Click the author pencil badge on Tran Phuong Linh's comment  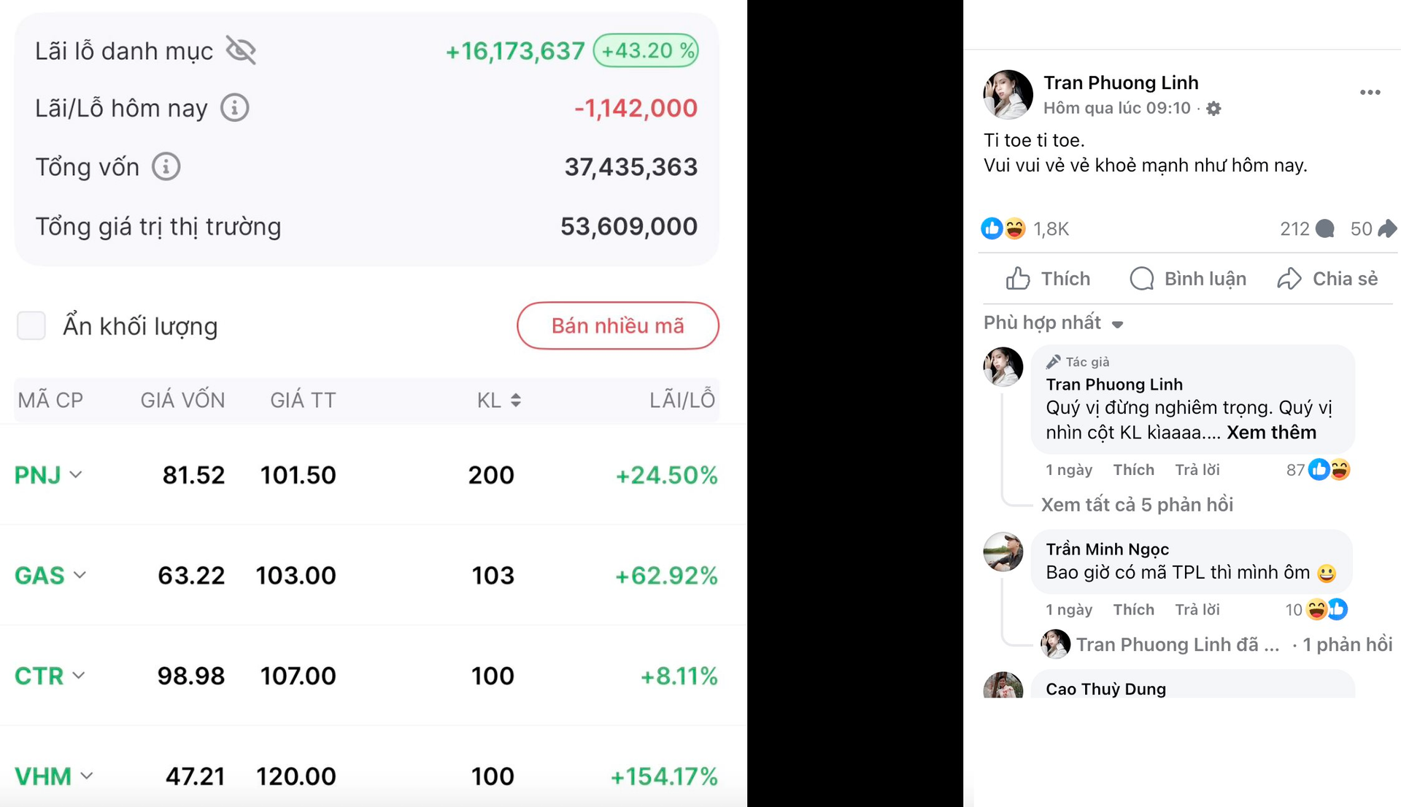[1054, 360]
